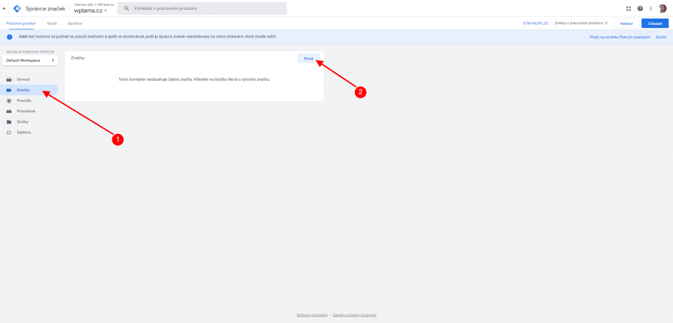Click the Změny v pracovním prostoru: 0 text

[x=580, y=23]
